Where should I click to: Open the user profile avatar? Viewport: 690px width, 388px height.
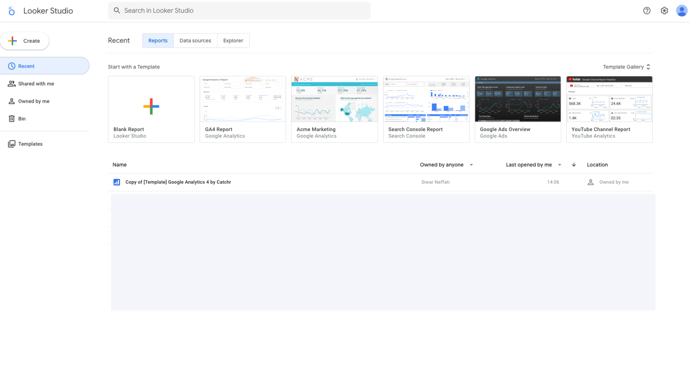(681, 10)
